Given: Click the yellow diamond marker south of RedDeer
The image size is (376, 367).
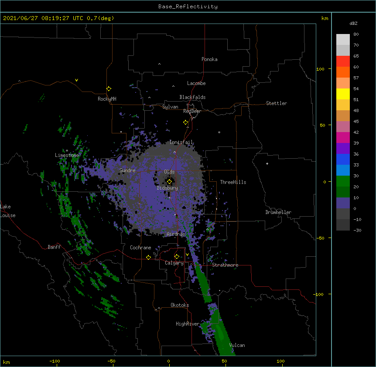Looking at the screenshot, I should pyautogui.click(x=185, y=122).
